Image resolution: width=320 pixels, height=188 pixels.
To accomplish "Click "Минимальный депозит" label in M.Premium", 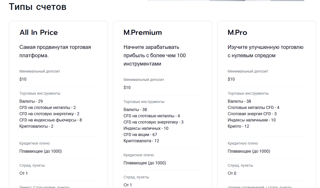I will pos(144,80).
